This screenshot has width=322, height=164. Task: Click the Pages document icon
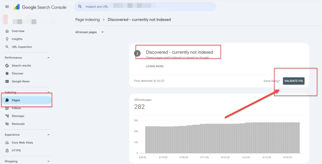(7, 100)
